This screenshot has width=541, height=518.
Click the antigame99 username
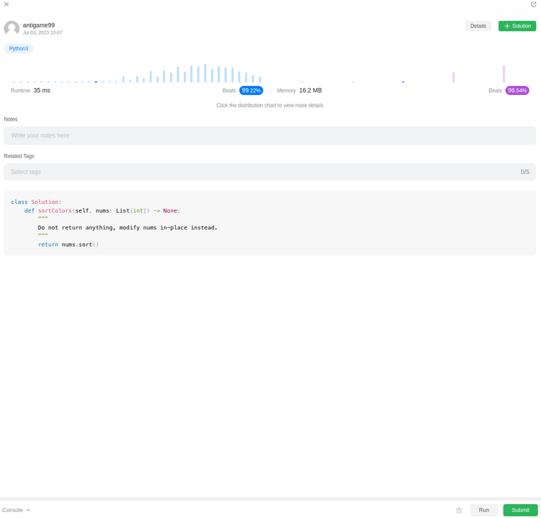(39, 25)
